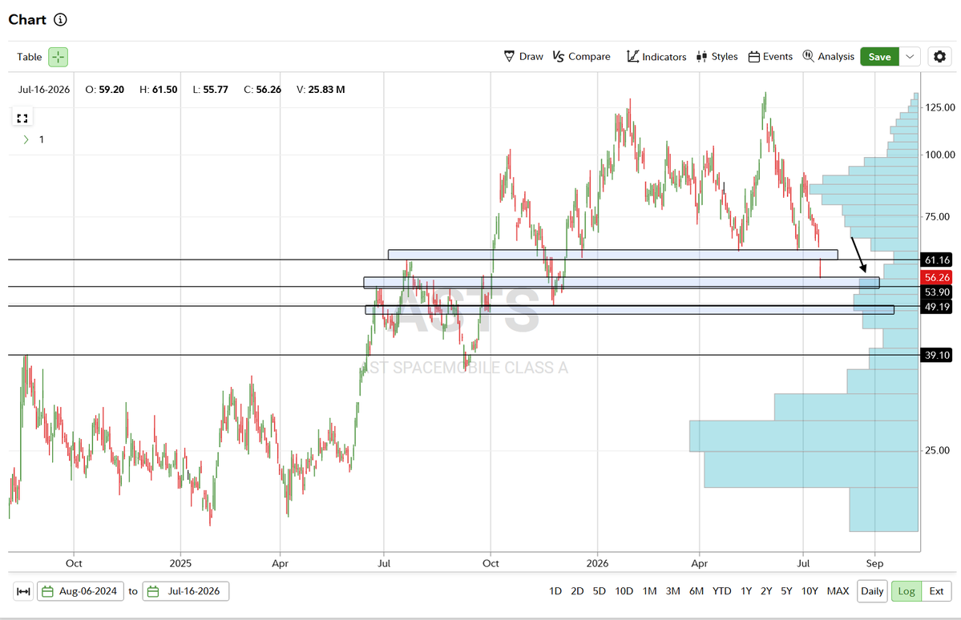The width and height of the screenshot is (961, 620).
Task: Open chart settings gear
Action: pos(939,57)
